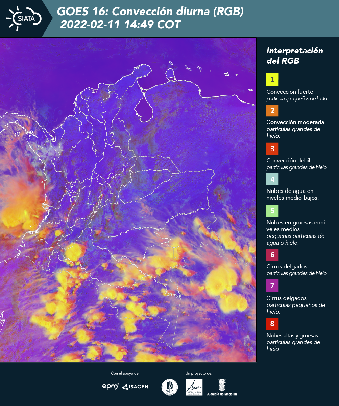Click the pale teal swatch numbered 4

coord(272,179)
